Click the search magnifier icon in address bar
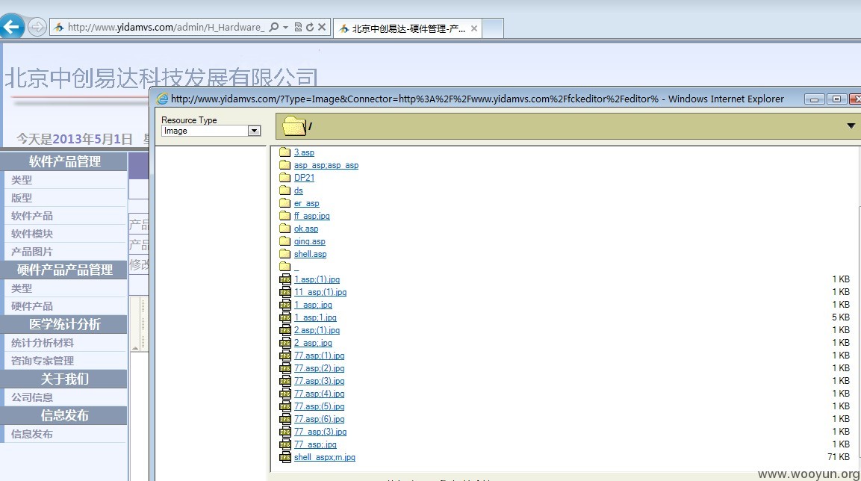Screen dimensions: 861x481 click(x=274, y=27)
